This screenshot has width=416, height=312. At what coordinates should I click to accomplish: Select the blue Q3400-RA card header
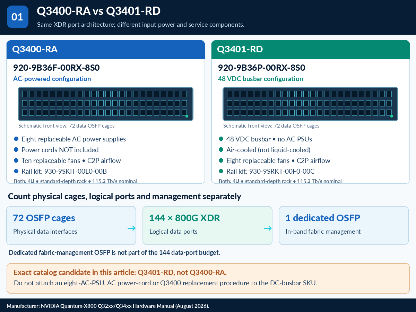pyautogui.click(x=106, y=49)
